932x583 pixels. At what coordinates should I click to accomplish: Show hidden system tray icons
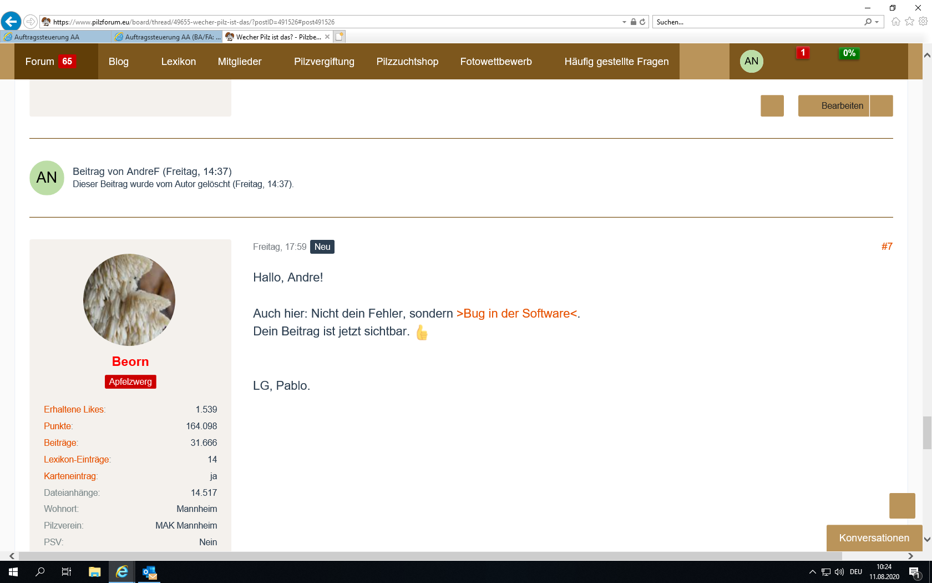pyautogui.click(x=812, y=572)
